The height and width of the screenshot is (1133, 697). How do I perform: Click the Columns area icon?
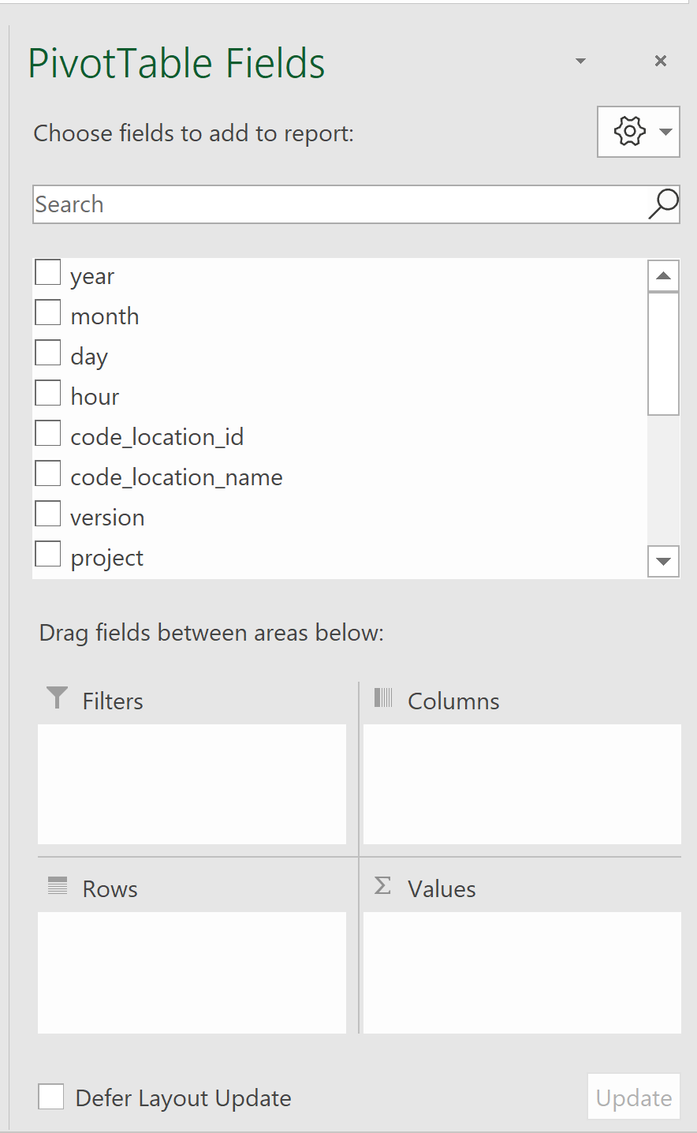click(x=383, y=697)
